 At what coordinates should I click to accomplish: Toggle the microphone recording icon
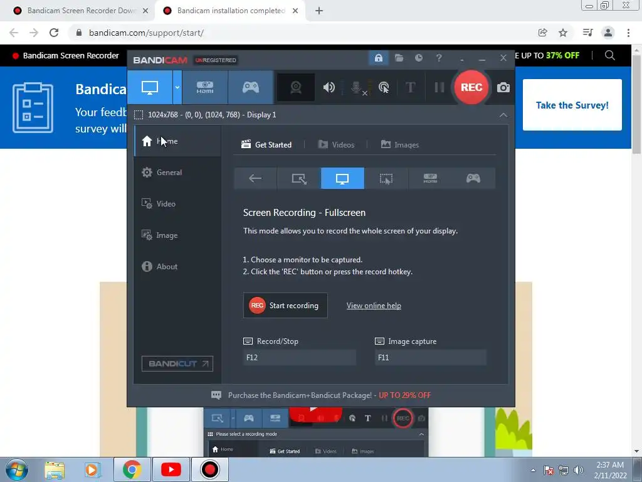[357, 87]
